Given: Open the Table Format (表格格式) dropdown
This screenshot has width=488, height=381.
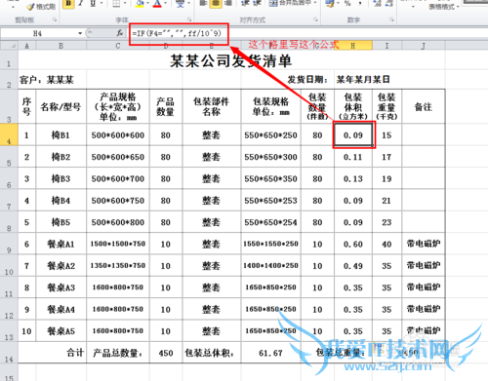Looking at the screenshot, I should click(x=444, y=6).
